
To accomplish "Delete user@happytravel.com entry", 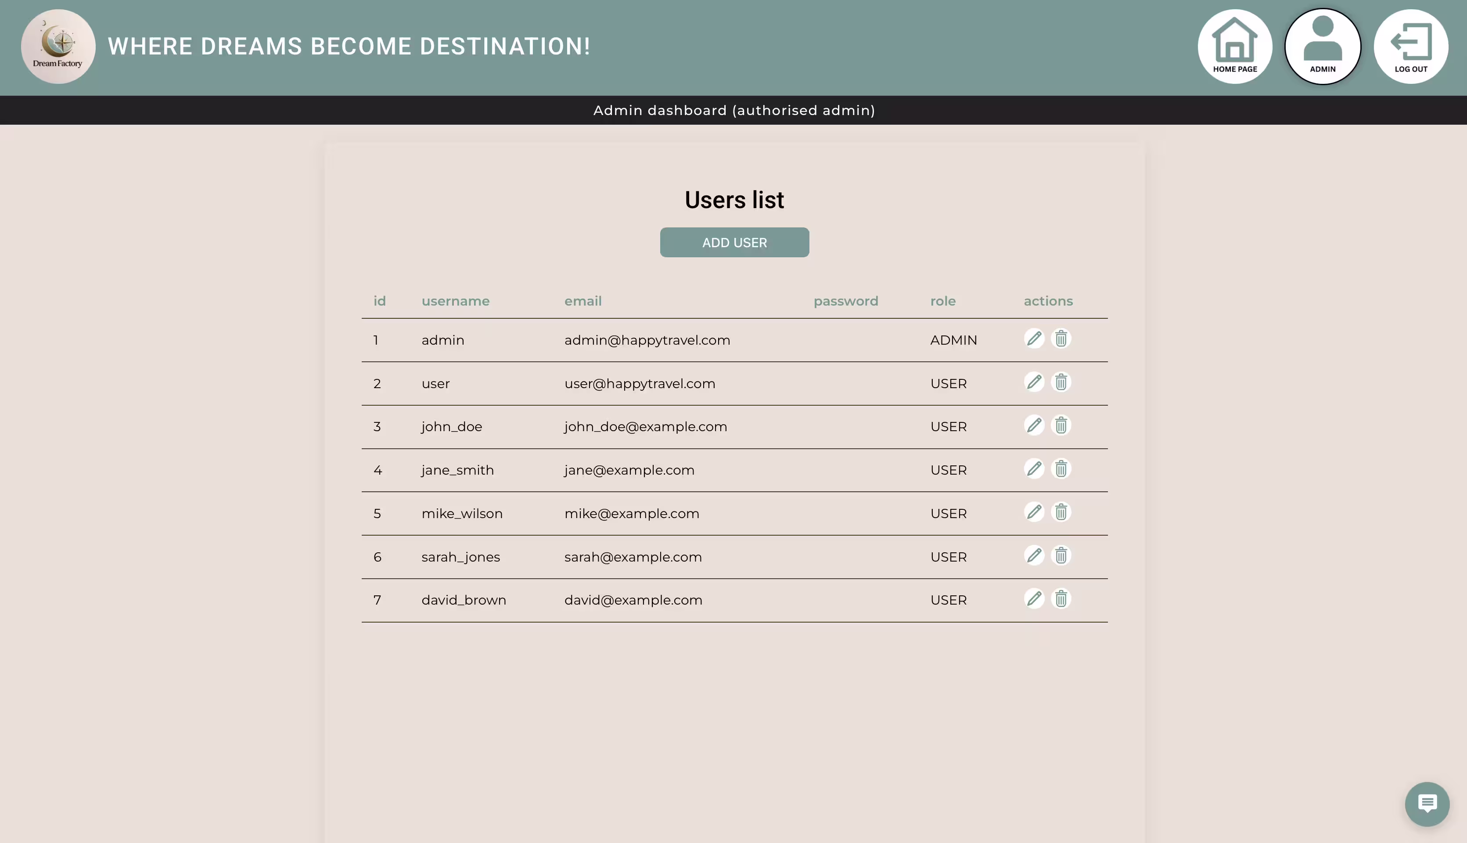I will (1061, 382).
